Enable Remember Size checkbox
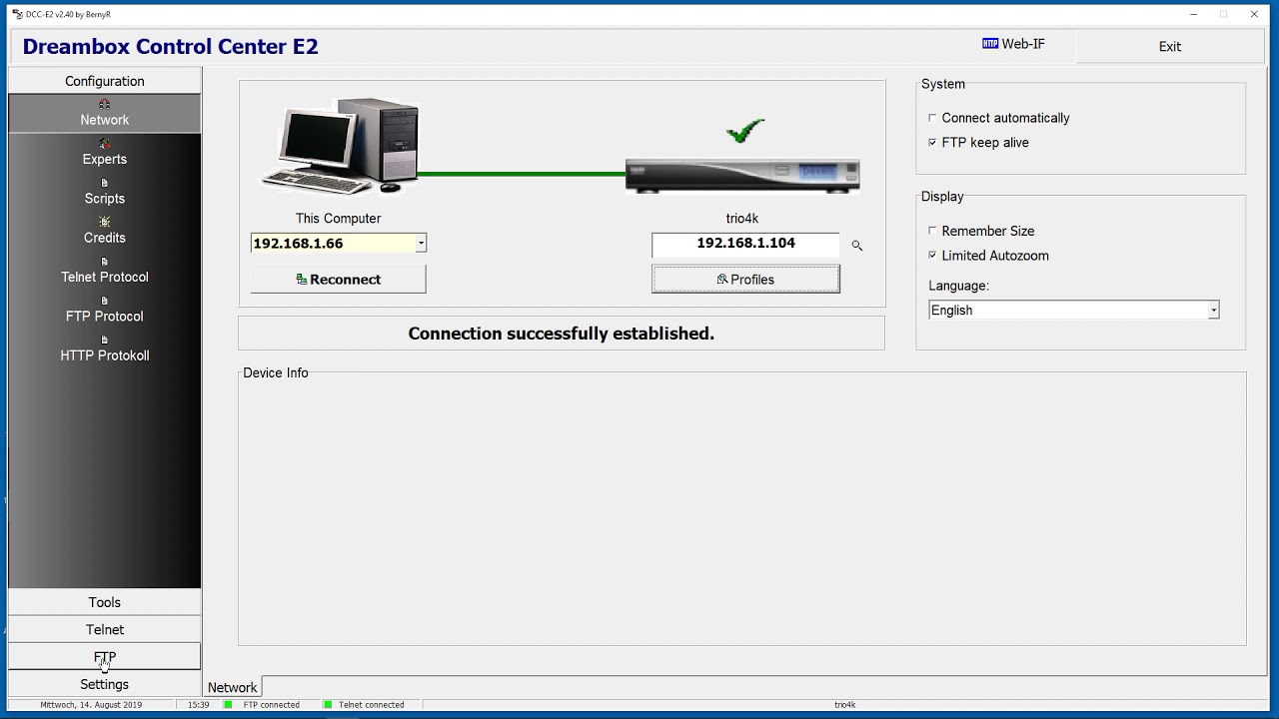Viewport: 1279px width, 719px height. pos(932,231)
